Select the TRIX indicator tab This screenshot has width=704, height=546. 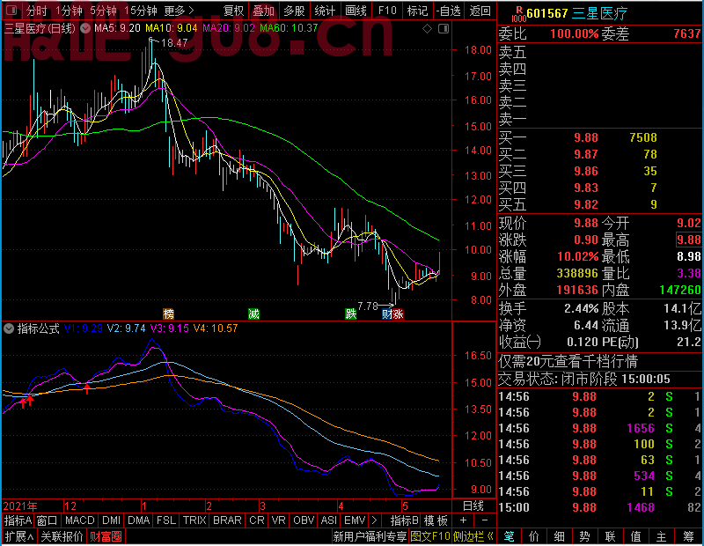click(x=194, y=520)
